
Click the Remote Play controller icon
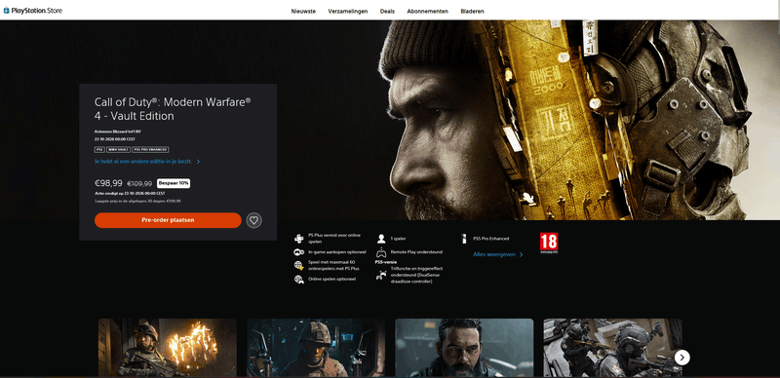point(381,251)
